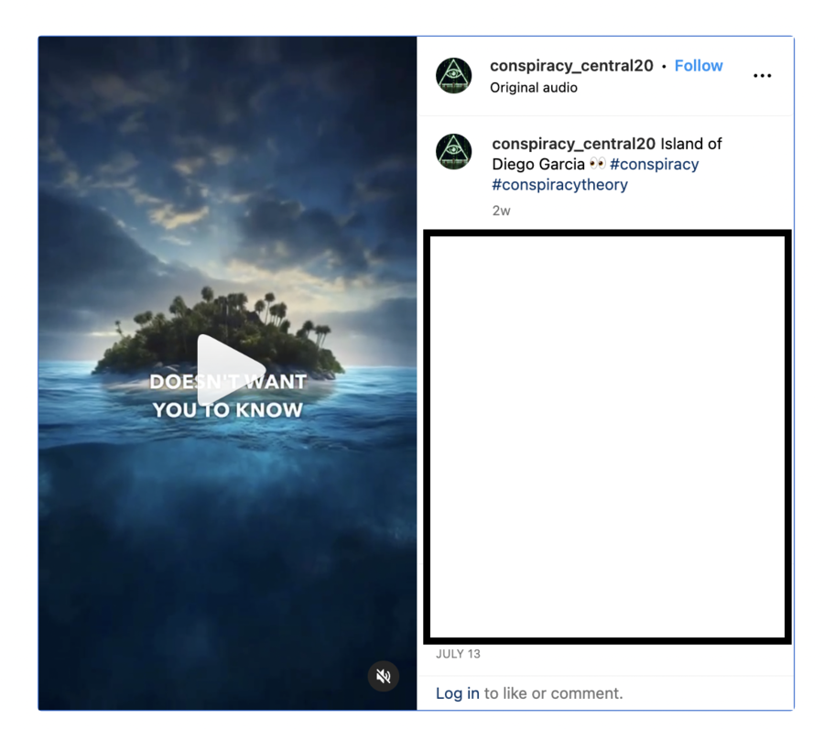824x729 pixels.
Task: Click the 2w timestamp under the caption
Action: click(x=501, y=211)
